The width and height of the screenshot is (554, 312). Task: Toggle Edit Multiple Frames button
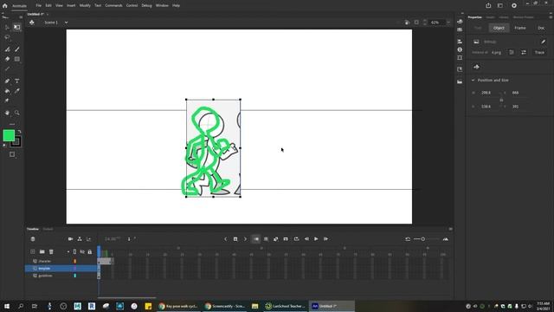click(266, 239)
